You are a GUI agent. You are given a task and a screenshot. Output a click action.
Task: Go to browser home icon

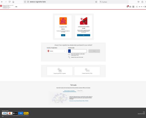(13, 2)
